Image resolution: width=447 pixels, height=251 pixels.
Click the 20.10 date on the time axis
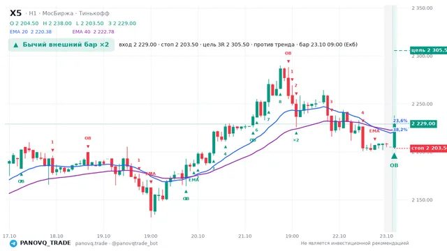(198, 236)
